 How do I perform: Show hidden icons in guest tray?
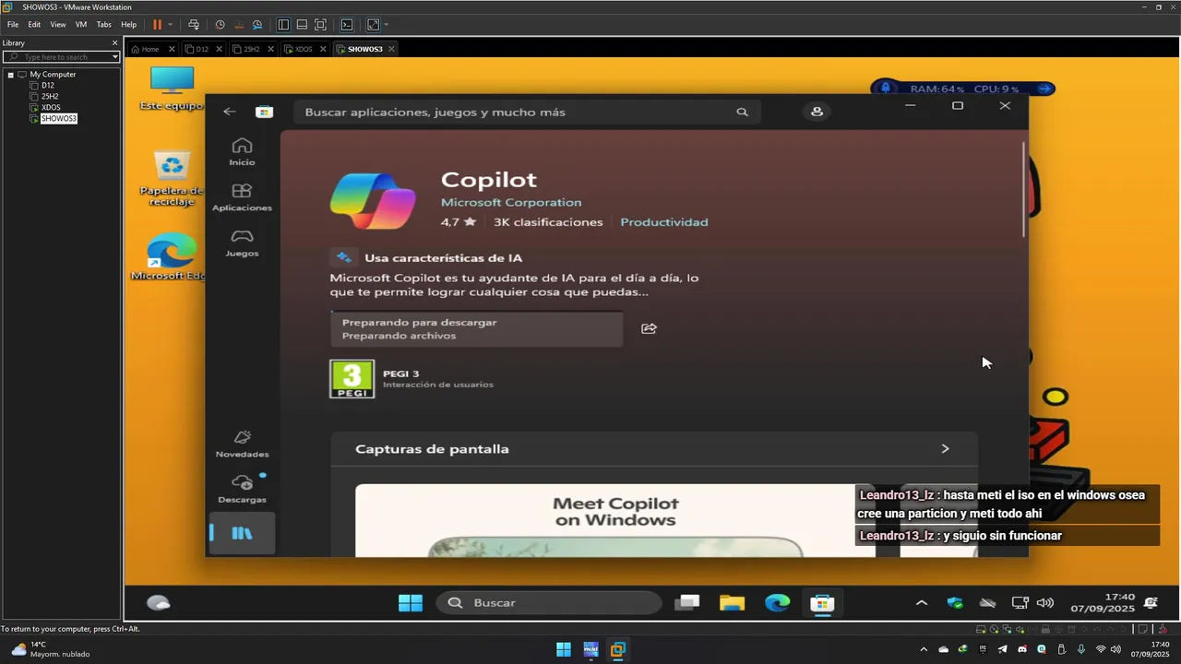coord(921,603)
